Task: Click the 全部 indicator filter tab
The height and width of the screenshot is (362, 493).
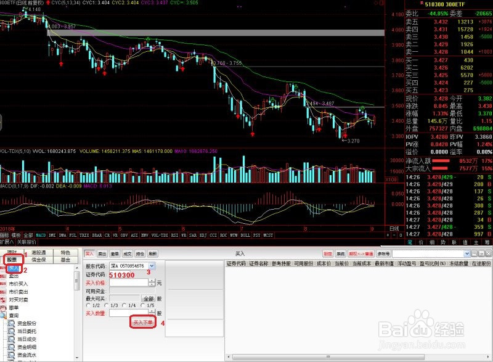Action: point(28,235)
